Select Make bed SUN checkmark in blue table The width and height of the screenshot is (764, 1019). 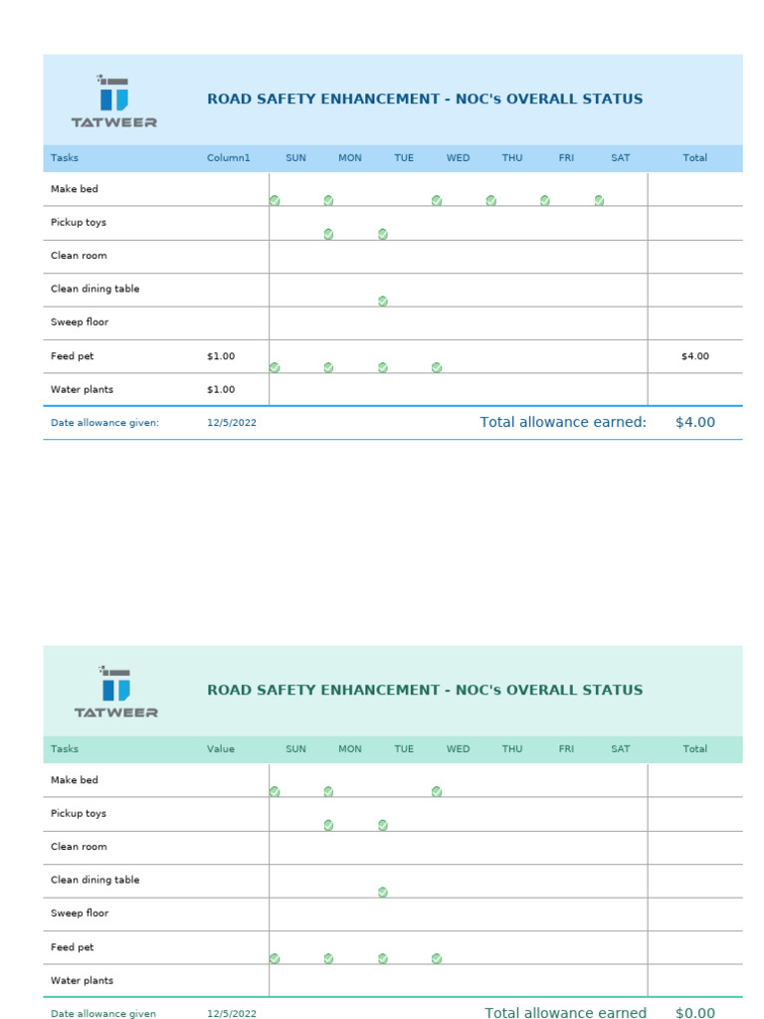click(275, 200)
